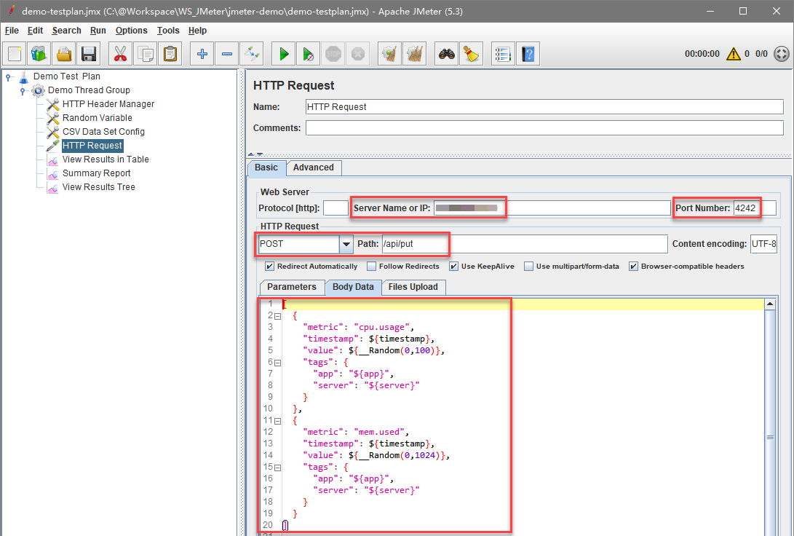The image size is (794, 536).
Task: Select the Body Data tab
Action: point(353,287)
